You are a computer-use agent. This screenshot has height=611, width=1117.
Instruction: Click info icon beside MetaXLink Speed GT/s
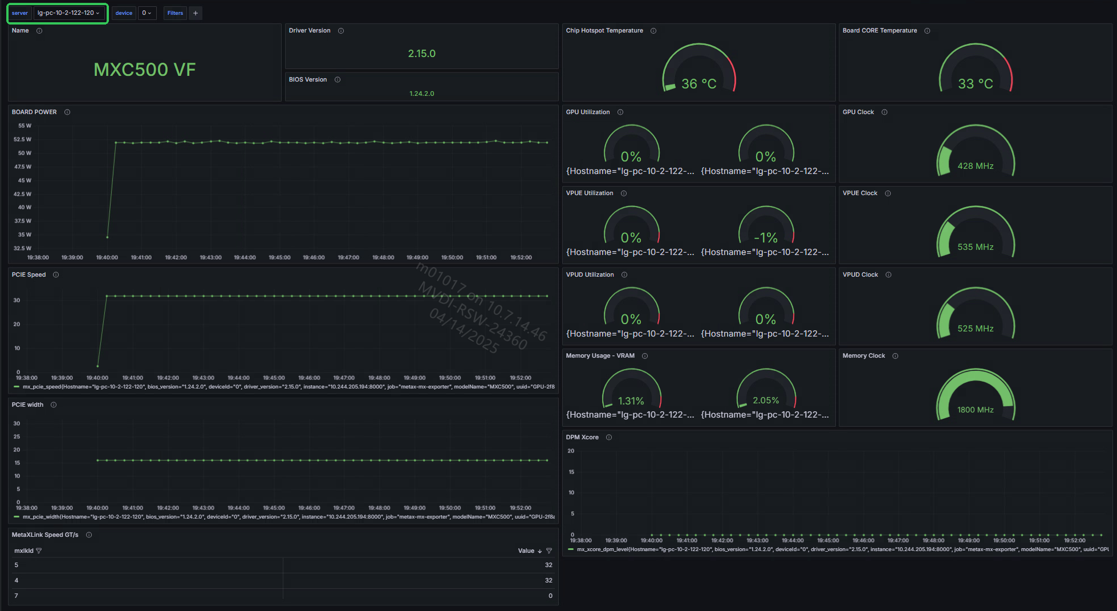tap(89, 535)
